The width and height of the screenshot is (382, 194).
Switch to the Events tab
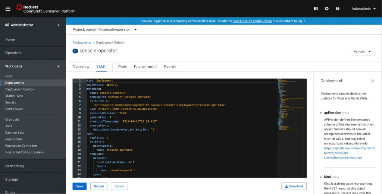tap(170, 67)
